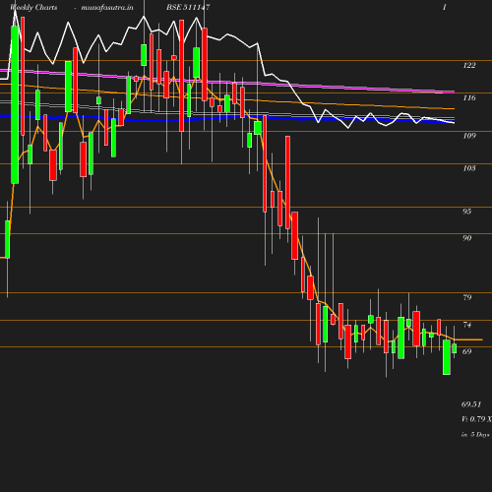
Task: Click the "Weekly Charts" title text
Action: [33, 7]
